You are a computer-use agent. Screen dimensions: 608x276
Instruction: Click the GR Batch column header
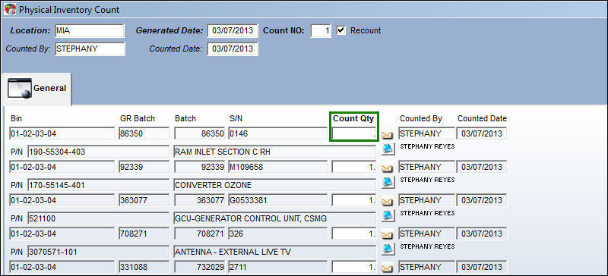coord(138,118)
